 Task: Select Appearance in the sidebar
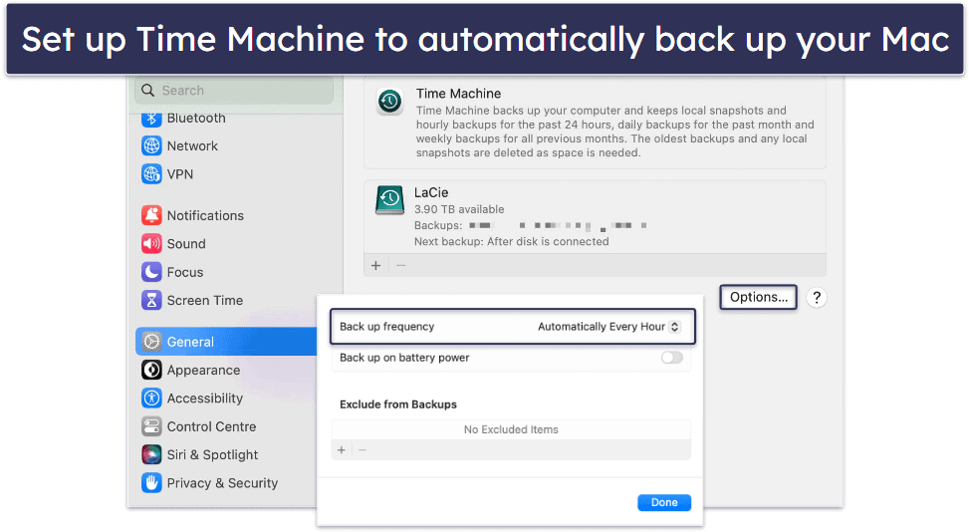(203, 371)
